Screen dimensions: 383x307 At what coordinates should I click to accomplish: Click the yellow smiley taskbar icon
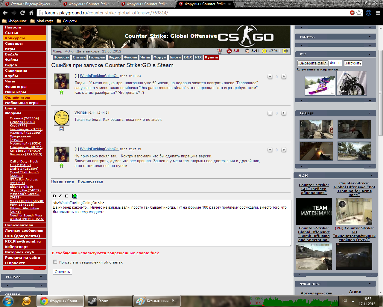(x=27, y=301)
